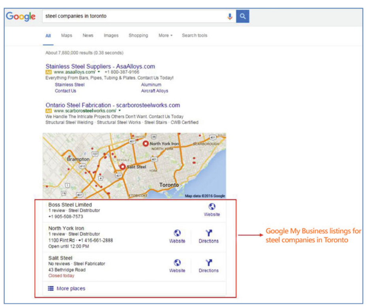Activate voice search microphone icon
Viewport: 386px width, 307px height.
point(230,17)
